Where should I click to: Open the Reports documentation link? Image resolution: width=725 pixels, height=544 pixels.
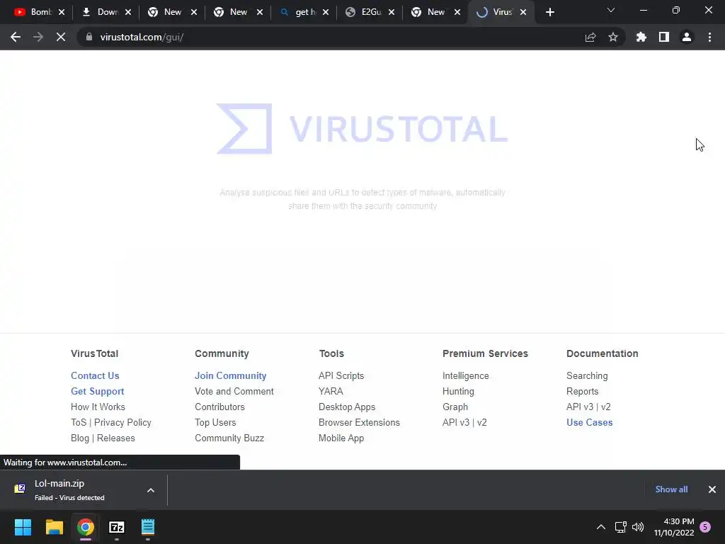pos(582,391)
